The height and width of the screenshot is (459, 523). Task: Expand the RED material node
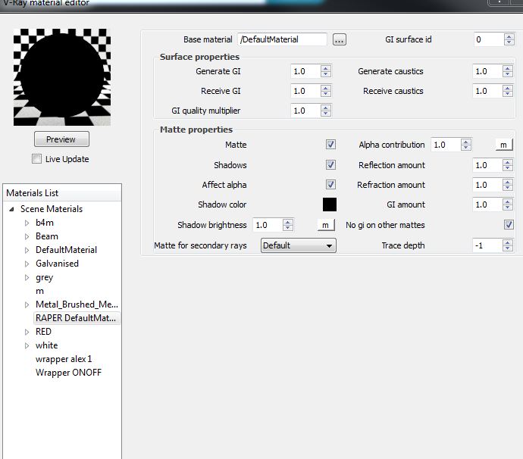pyautogui.click(x=27, y=332)
